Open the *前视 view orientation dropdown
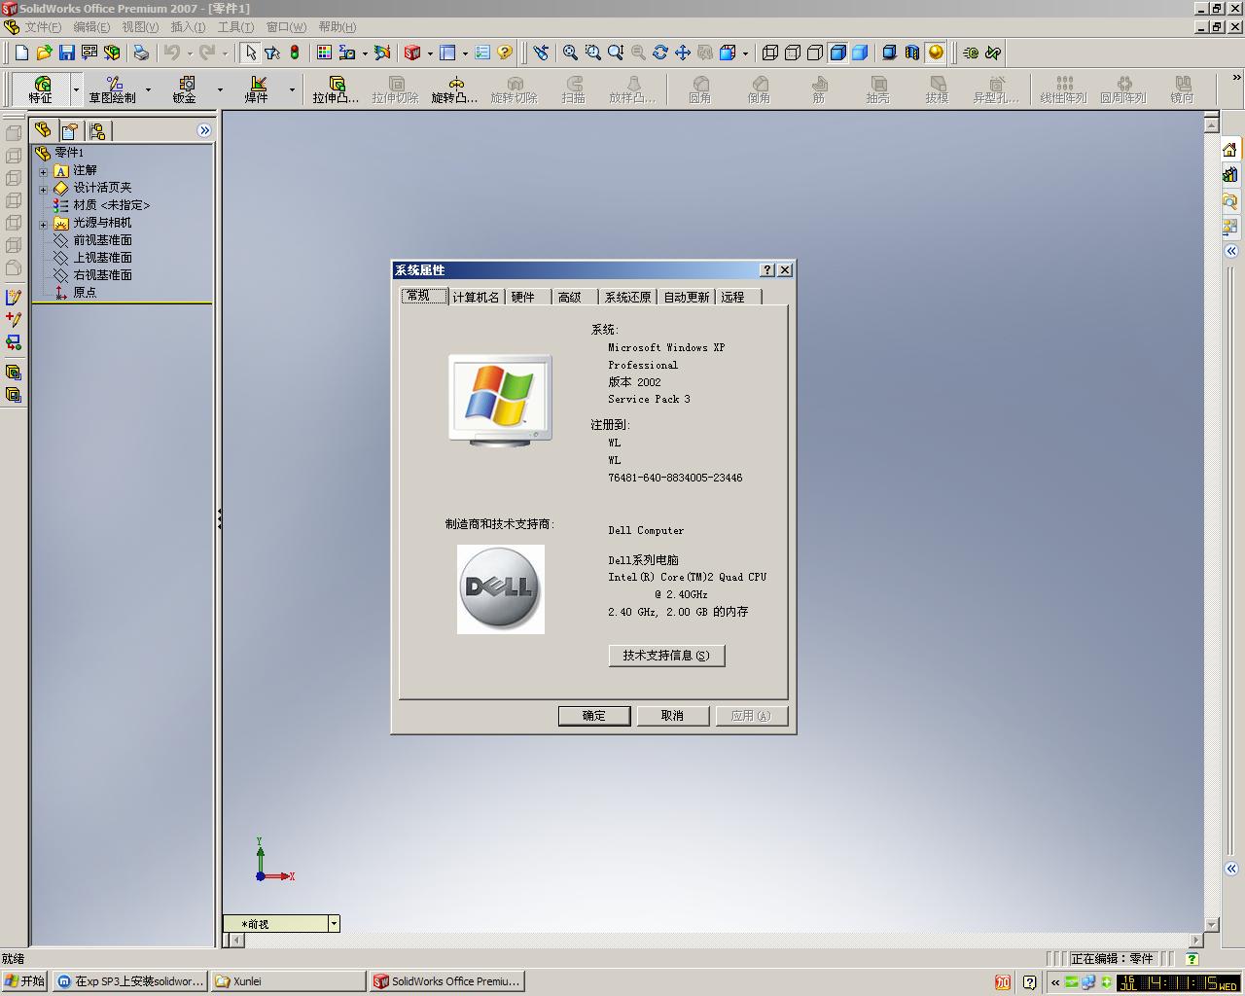1245x996 pixels. [334, 922]
